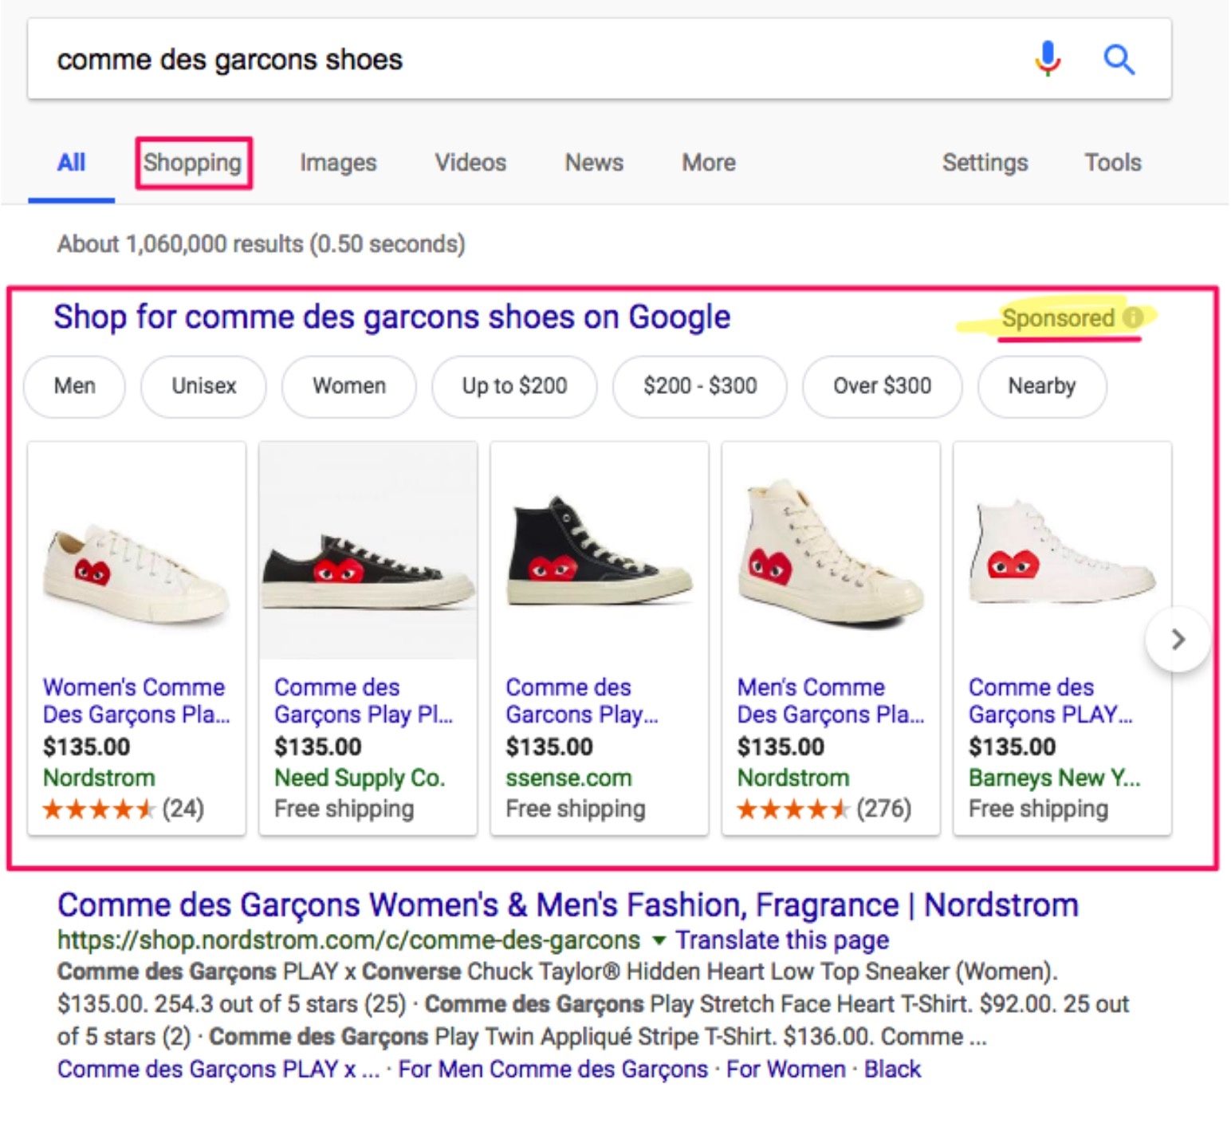Click the blue magnifying glass search icon

pyautogui.click(x=1118, y=59)
